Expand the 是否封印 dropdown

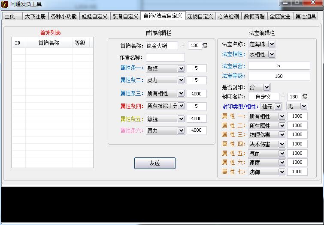(266, 87)
